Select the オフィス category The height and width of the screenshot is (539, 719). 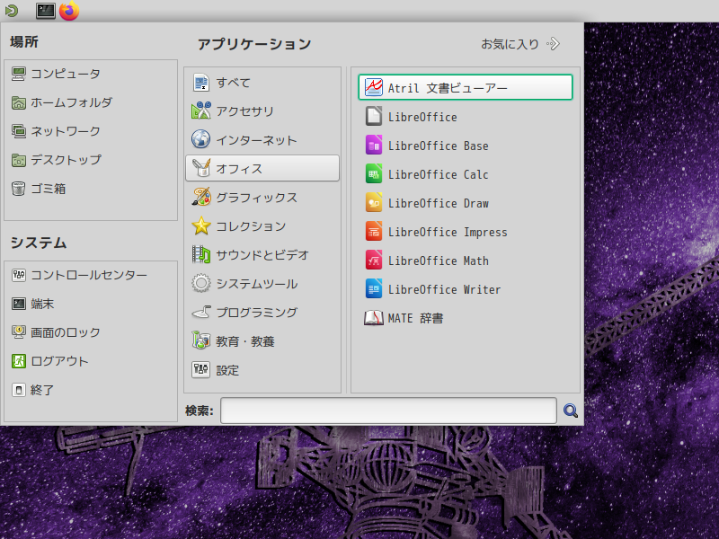coord(262,168)
